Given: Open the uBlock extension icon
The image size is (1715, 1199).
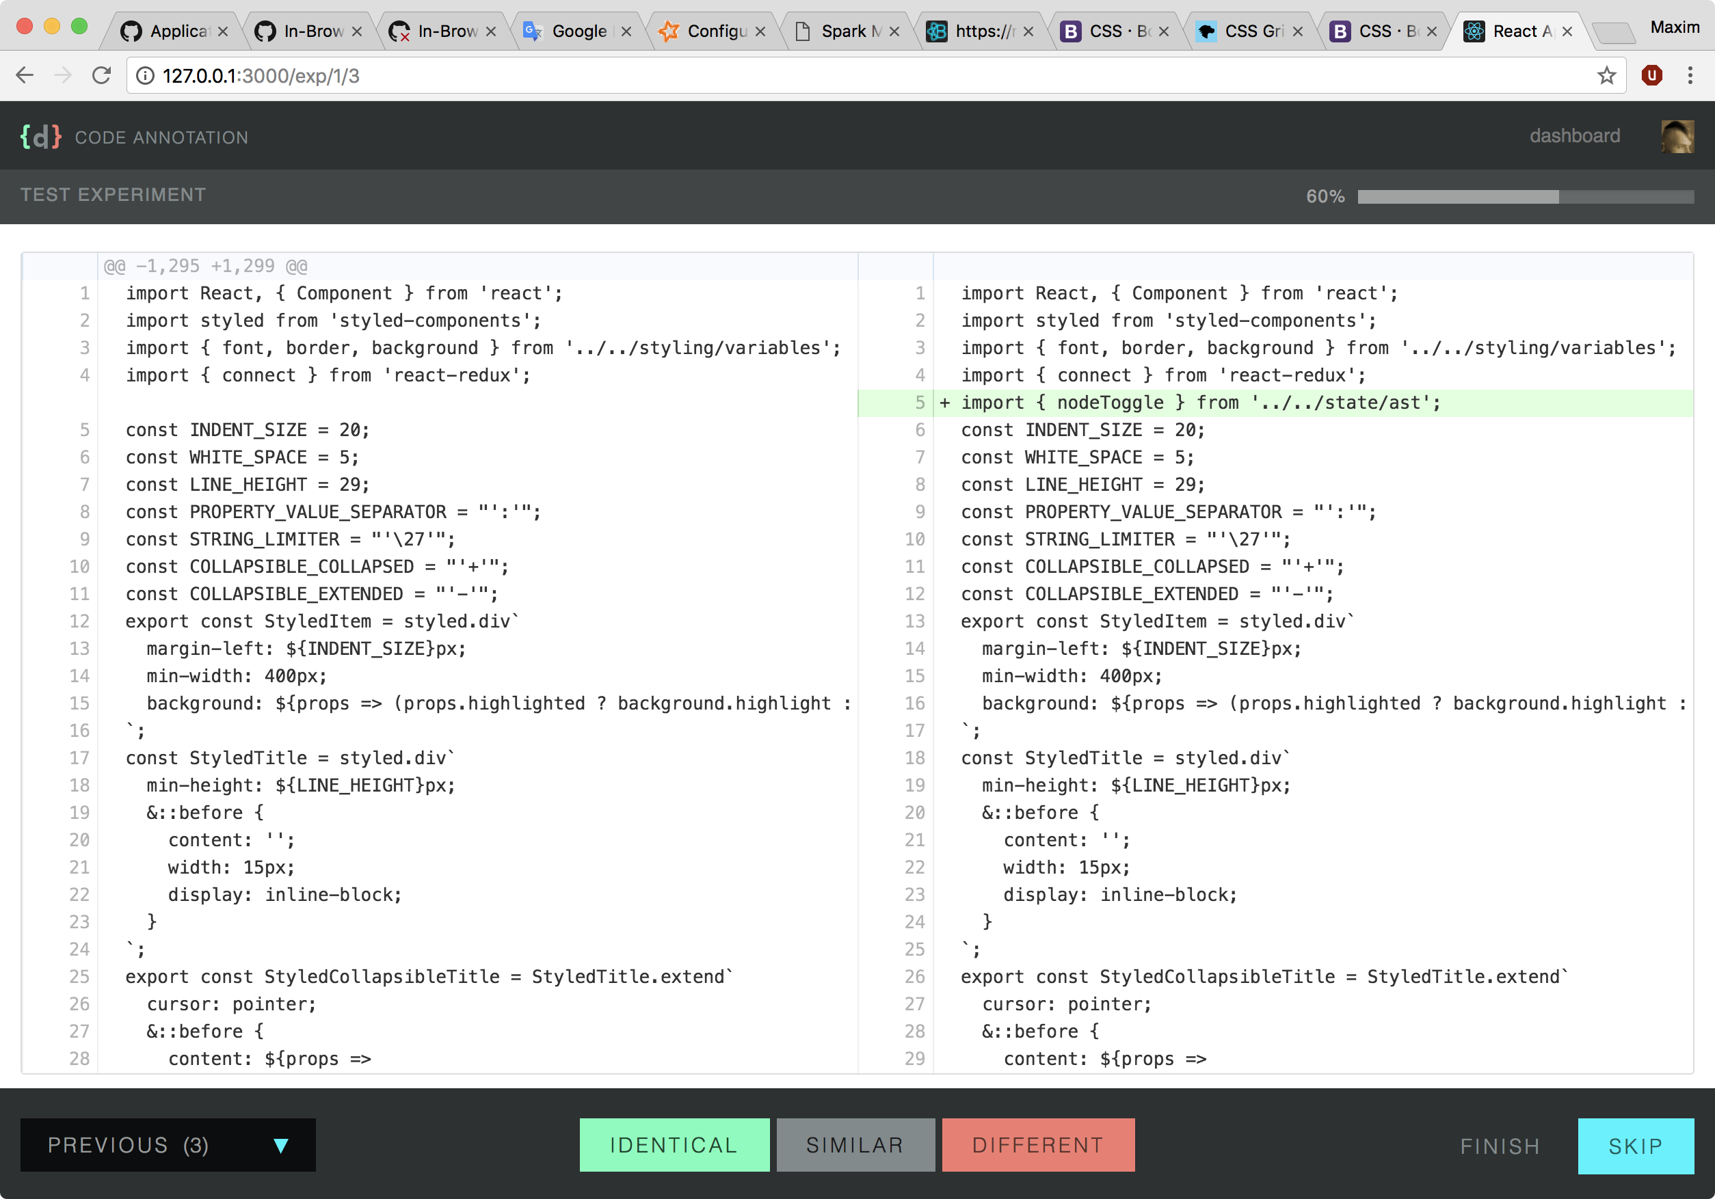Looking at the screenshot, I should pyautogui.click(x=1651, y=75).
